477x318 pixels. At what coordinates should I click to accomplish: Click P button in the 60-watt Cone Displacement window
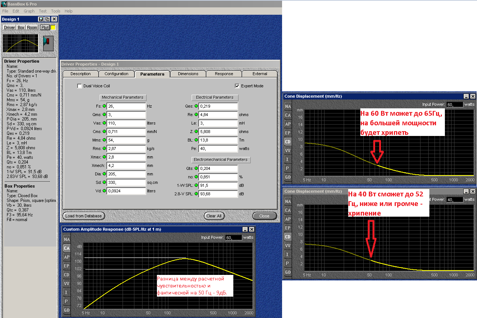pos(288,168)
